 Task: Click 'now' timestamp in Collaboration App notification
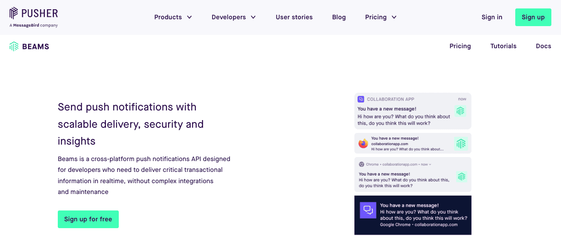[462, 99]
